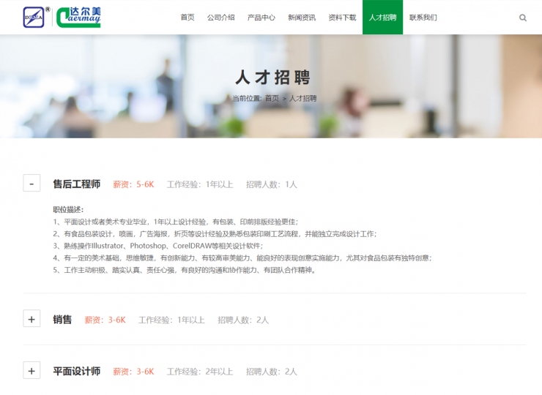The height and width of the screenshot is (395, 542).
Task: Click 招聘人数：2人 in the 销售 row
Action: 243,320
